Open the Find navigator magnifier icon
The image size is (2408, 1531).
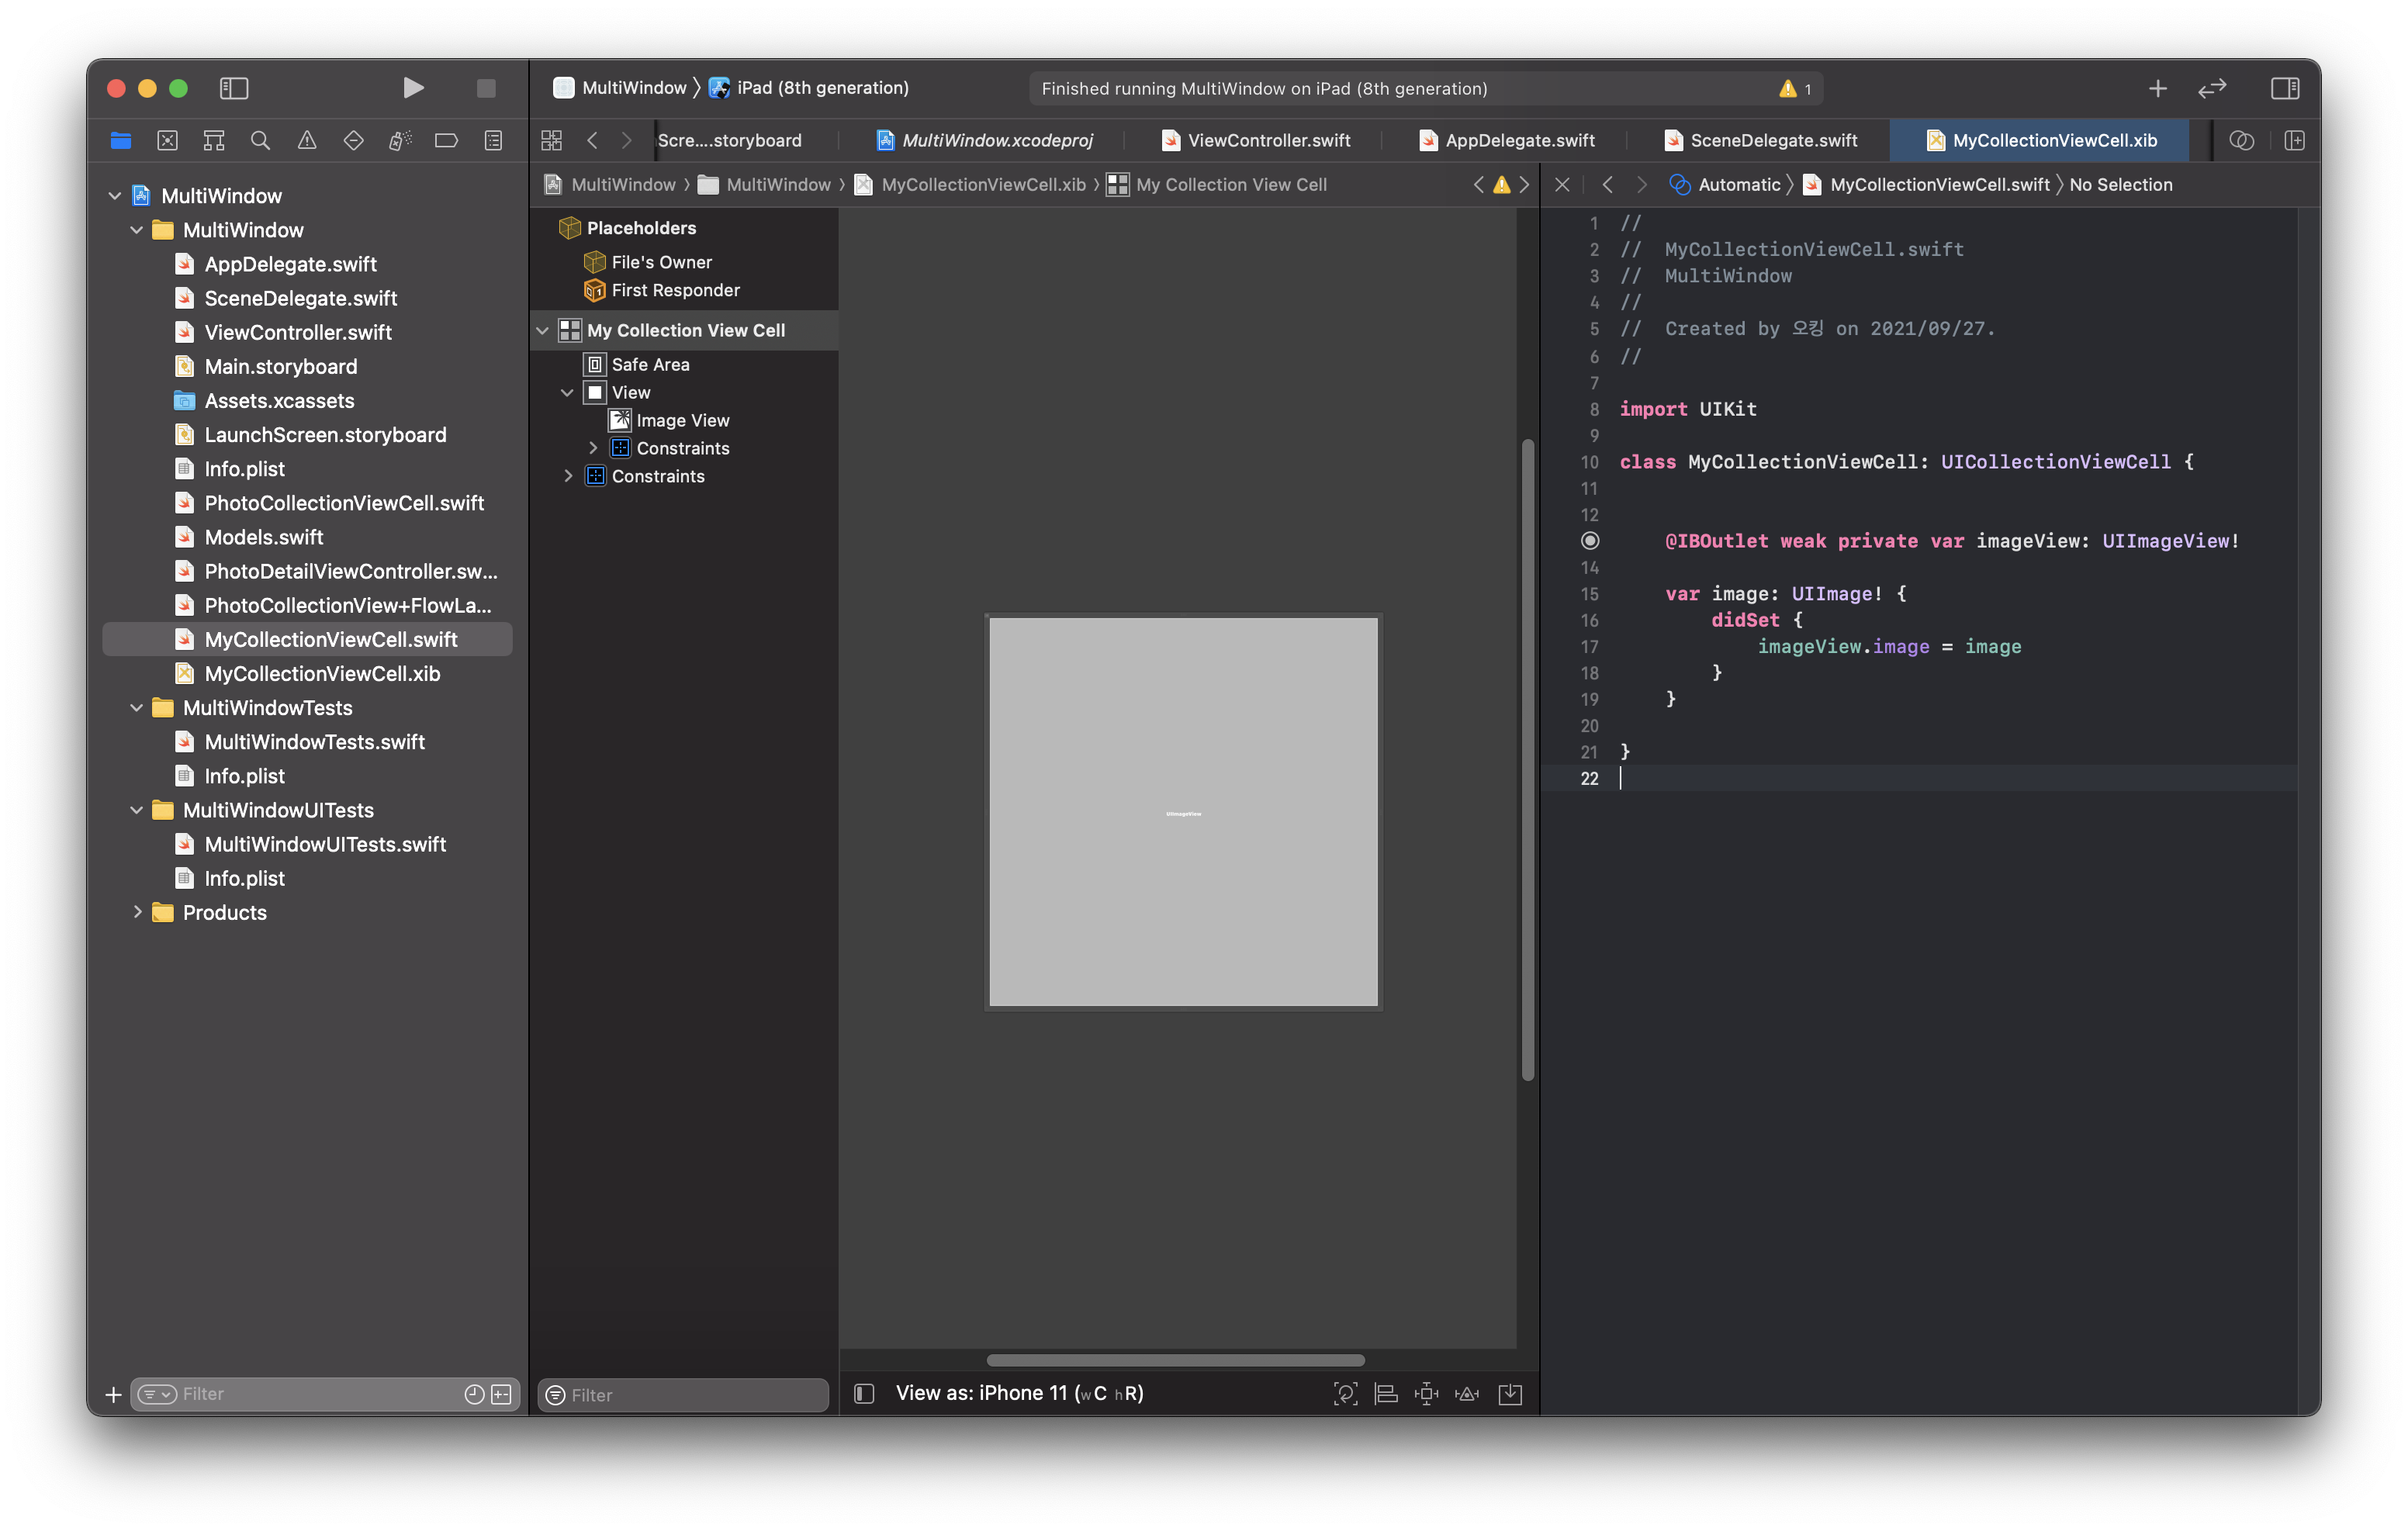260,140
